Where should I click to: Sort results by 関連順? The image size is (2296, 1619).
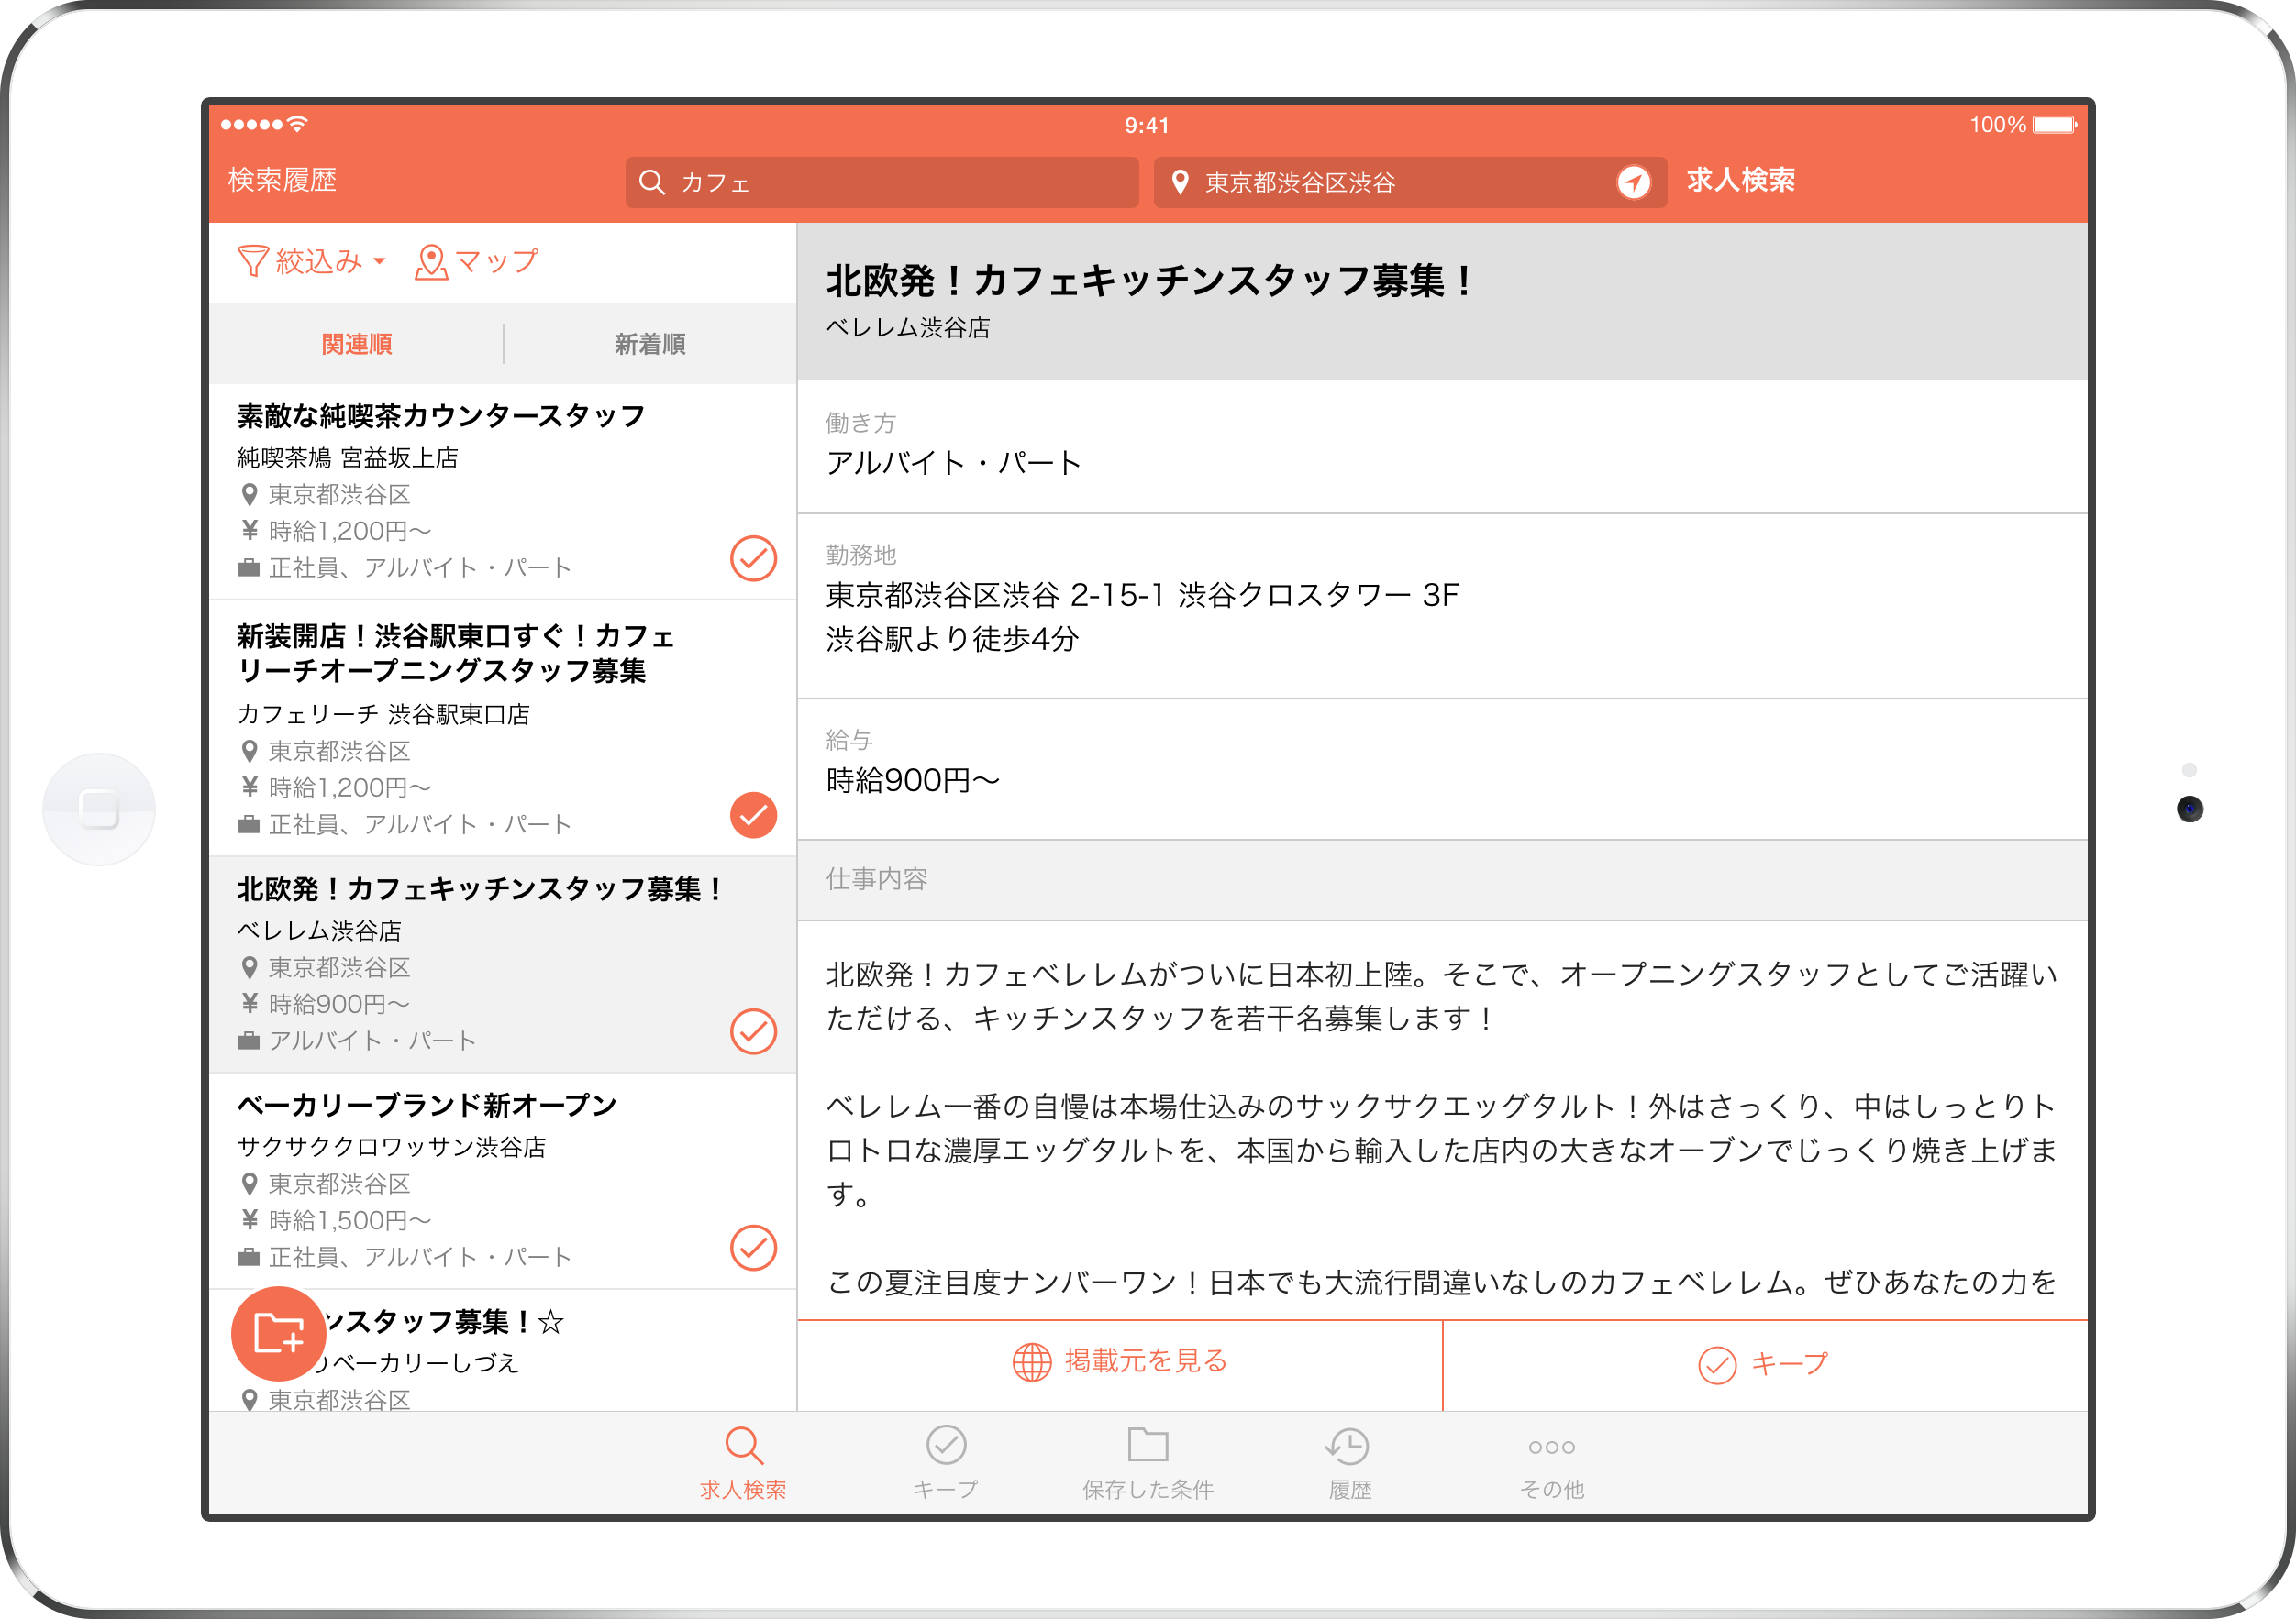[357, 344]
